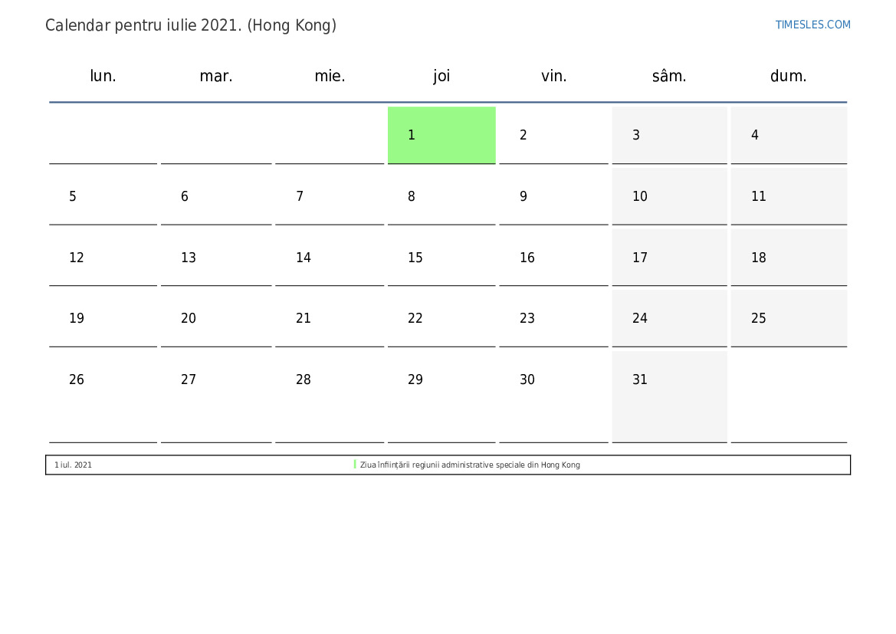The image size is (896, 634).
Task: Select the date cell for 12
Action: click(103, 258)
